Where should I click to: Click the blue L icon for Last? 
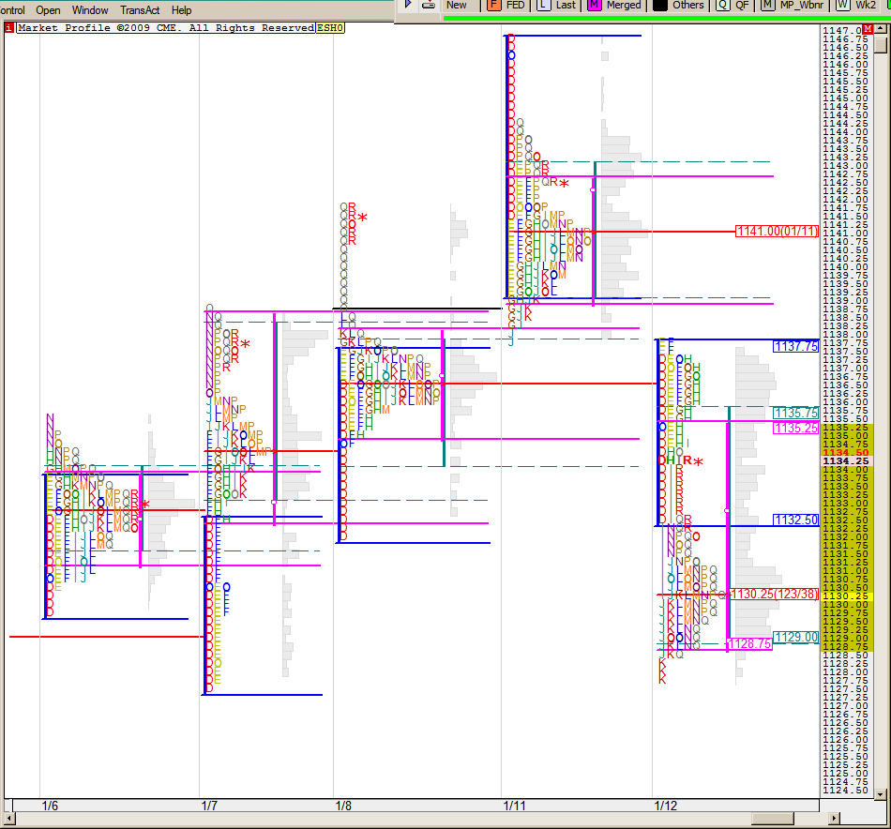click(x=544, y=5)
